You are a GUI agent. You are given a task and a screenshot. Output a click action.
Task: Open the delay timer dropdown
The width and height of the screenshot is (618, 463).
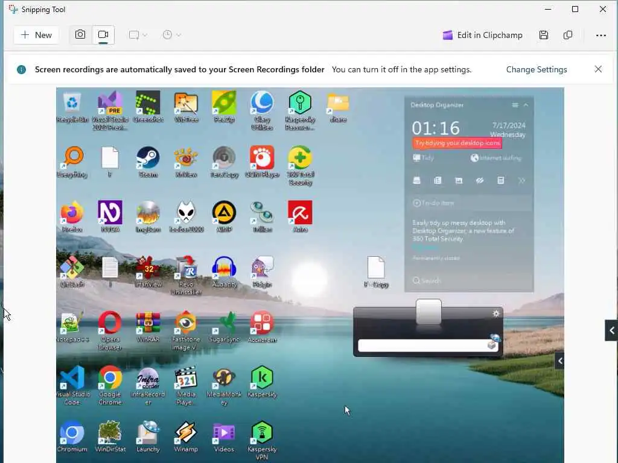172,35
